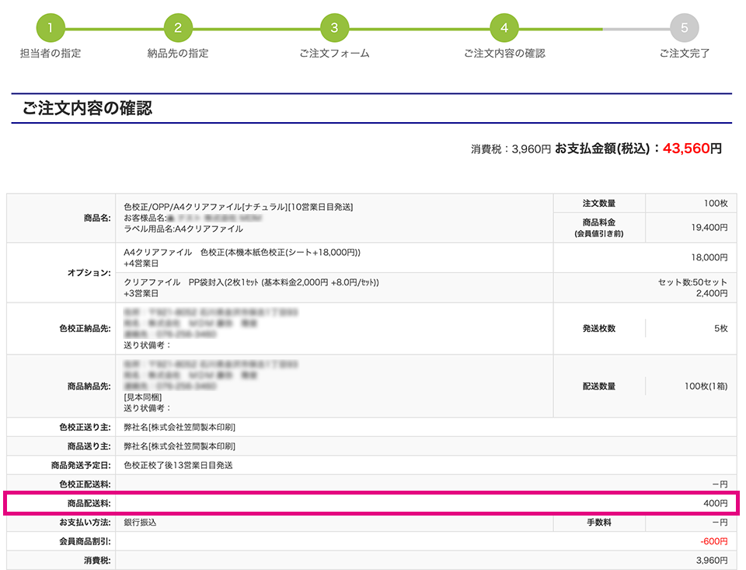Image resolution: width=746 pixels, height=570 pixels.
Task: Click step 1 circle in progress bar
Action: click(x=51, y=28)
